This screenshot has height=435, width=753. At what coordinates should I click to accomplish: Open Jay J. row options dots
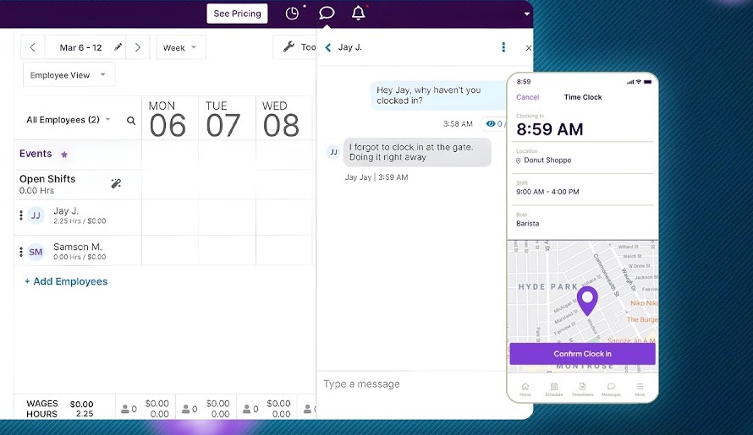(20, 215)
